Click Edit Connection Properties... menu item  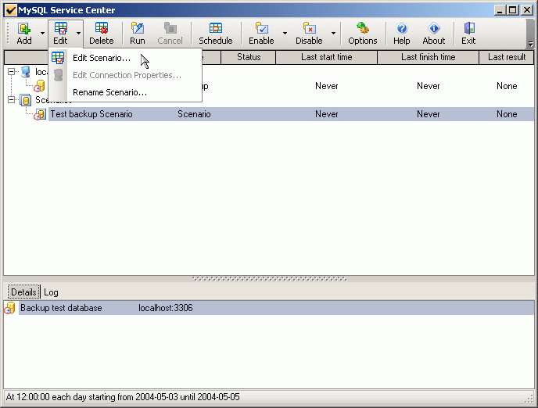click(125, 75)
